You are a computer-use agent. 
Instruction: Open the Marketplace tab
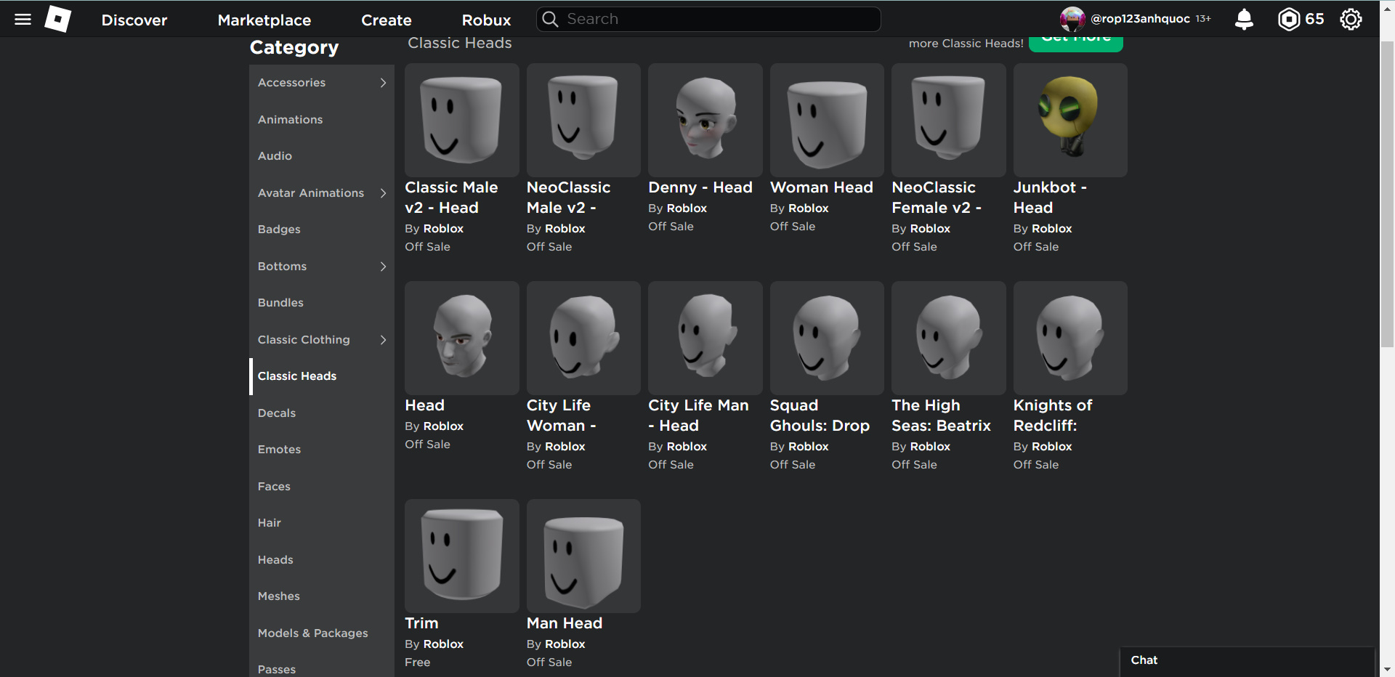264,20
